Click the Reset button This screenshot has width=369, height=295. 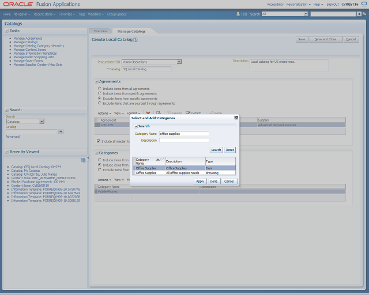coord(229,150)
